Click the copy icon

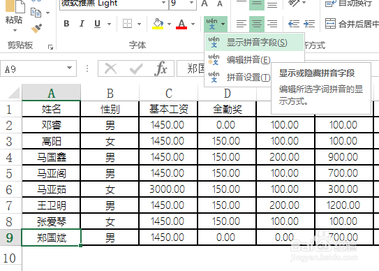click(36, 13)
